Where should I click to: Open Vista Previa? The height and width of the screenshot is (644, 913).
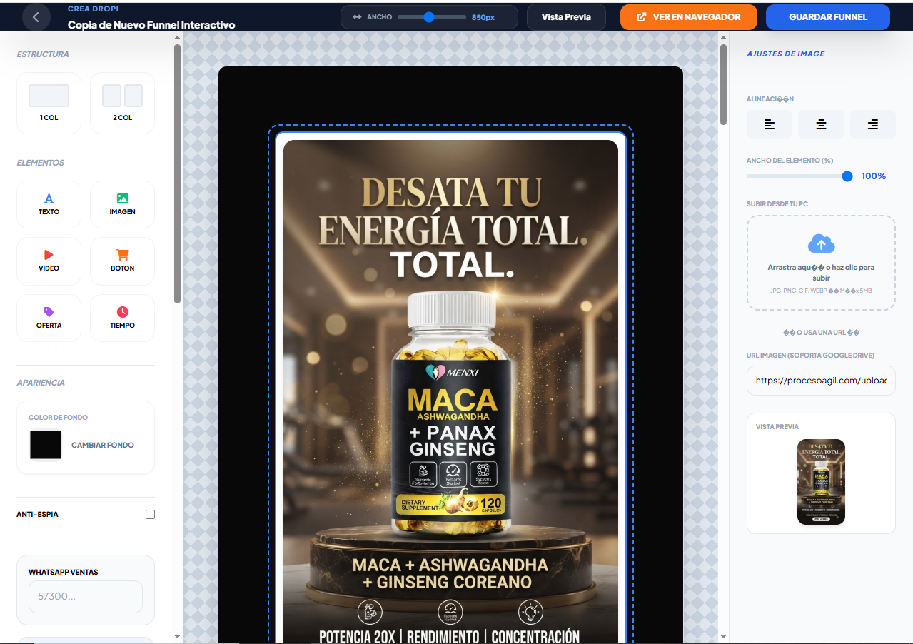coord(566,17)
